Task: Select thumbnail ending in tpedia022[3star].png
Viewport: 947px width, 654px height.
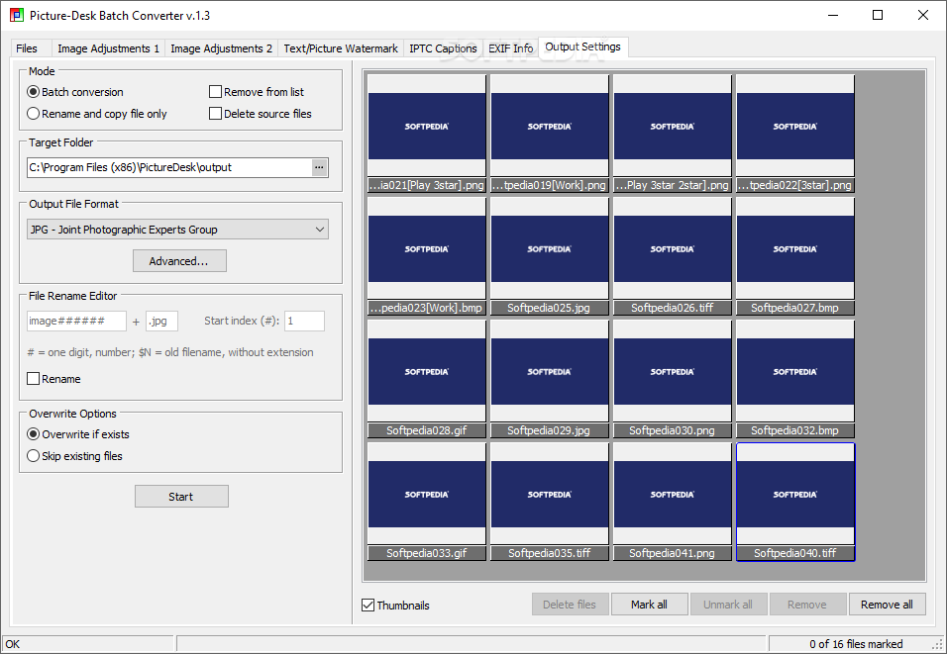Action: coord(795,134)
